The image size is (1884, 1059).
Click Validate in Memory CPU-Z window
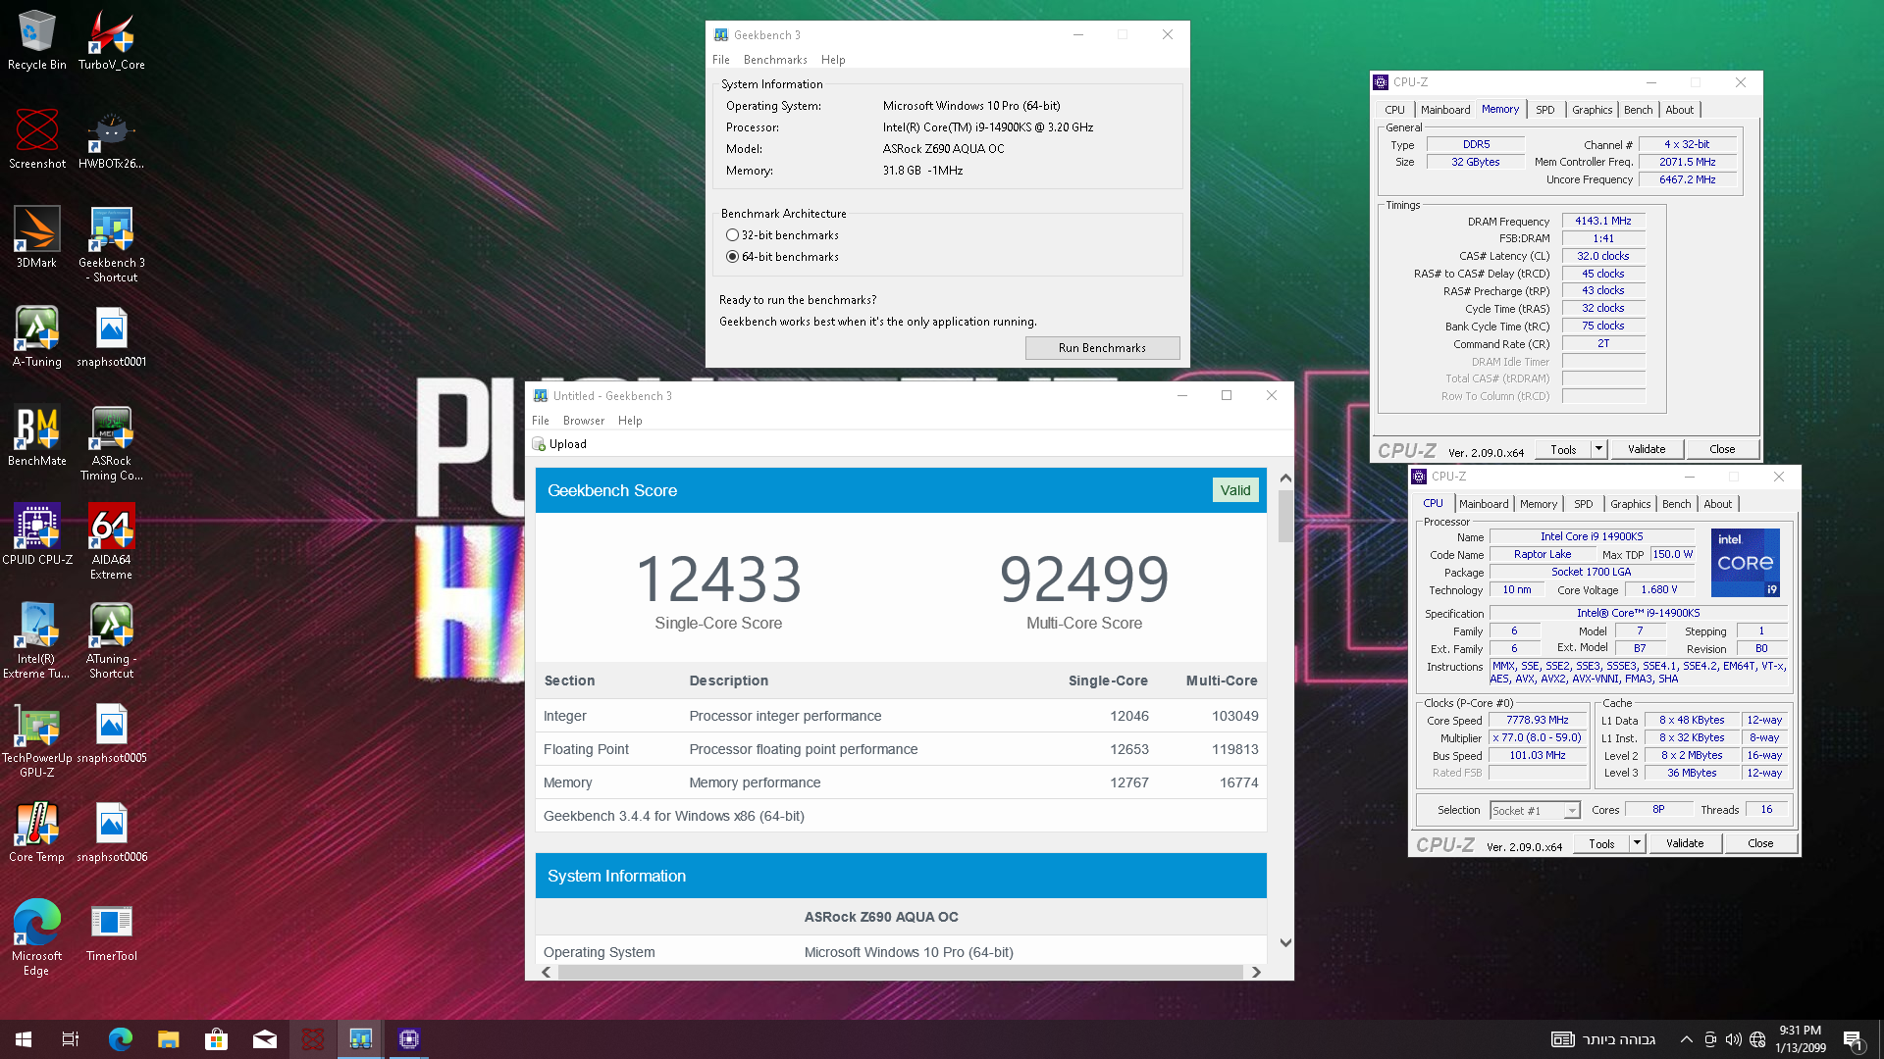click(x=1647, y=449)
